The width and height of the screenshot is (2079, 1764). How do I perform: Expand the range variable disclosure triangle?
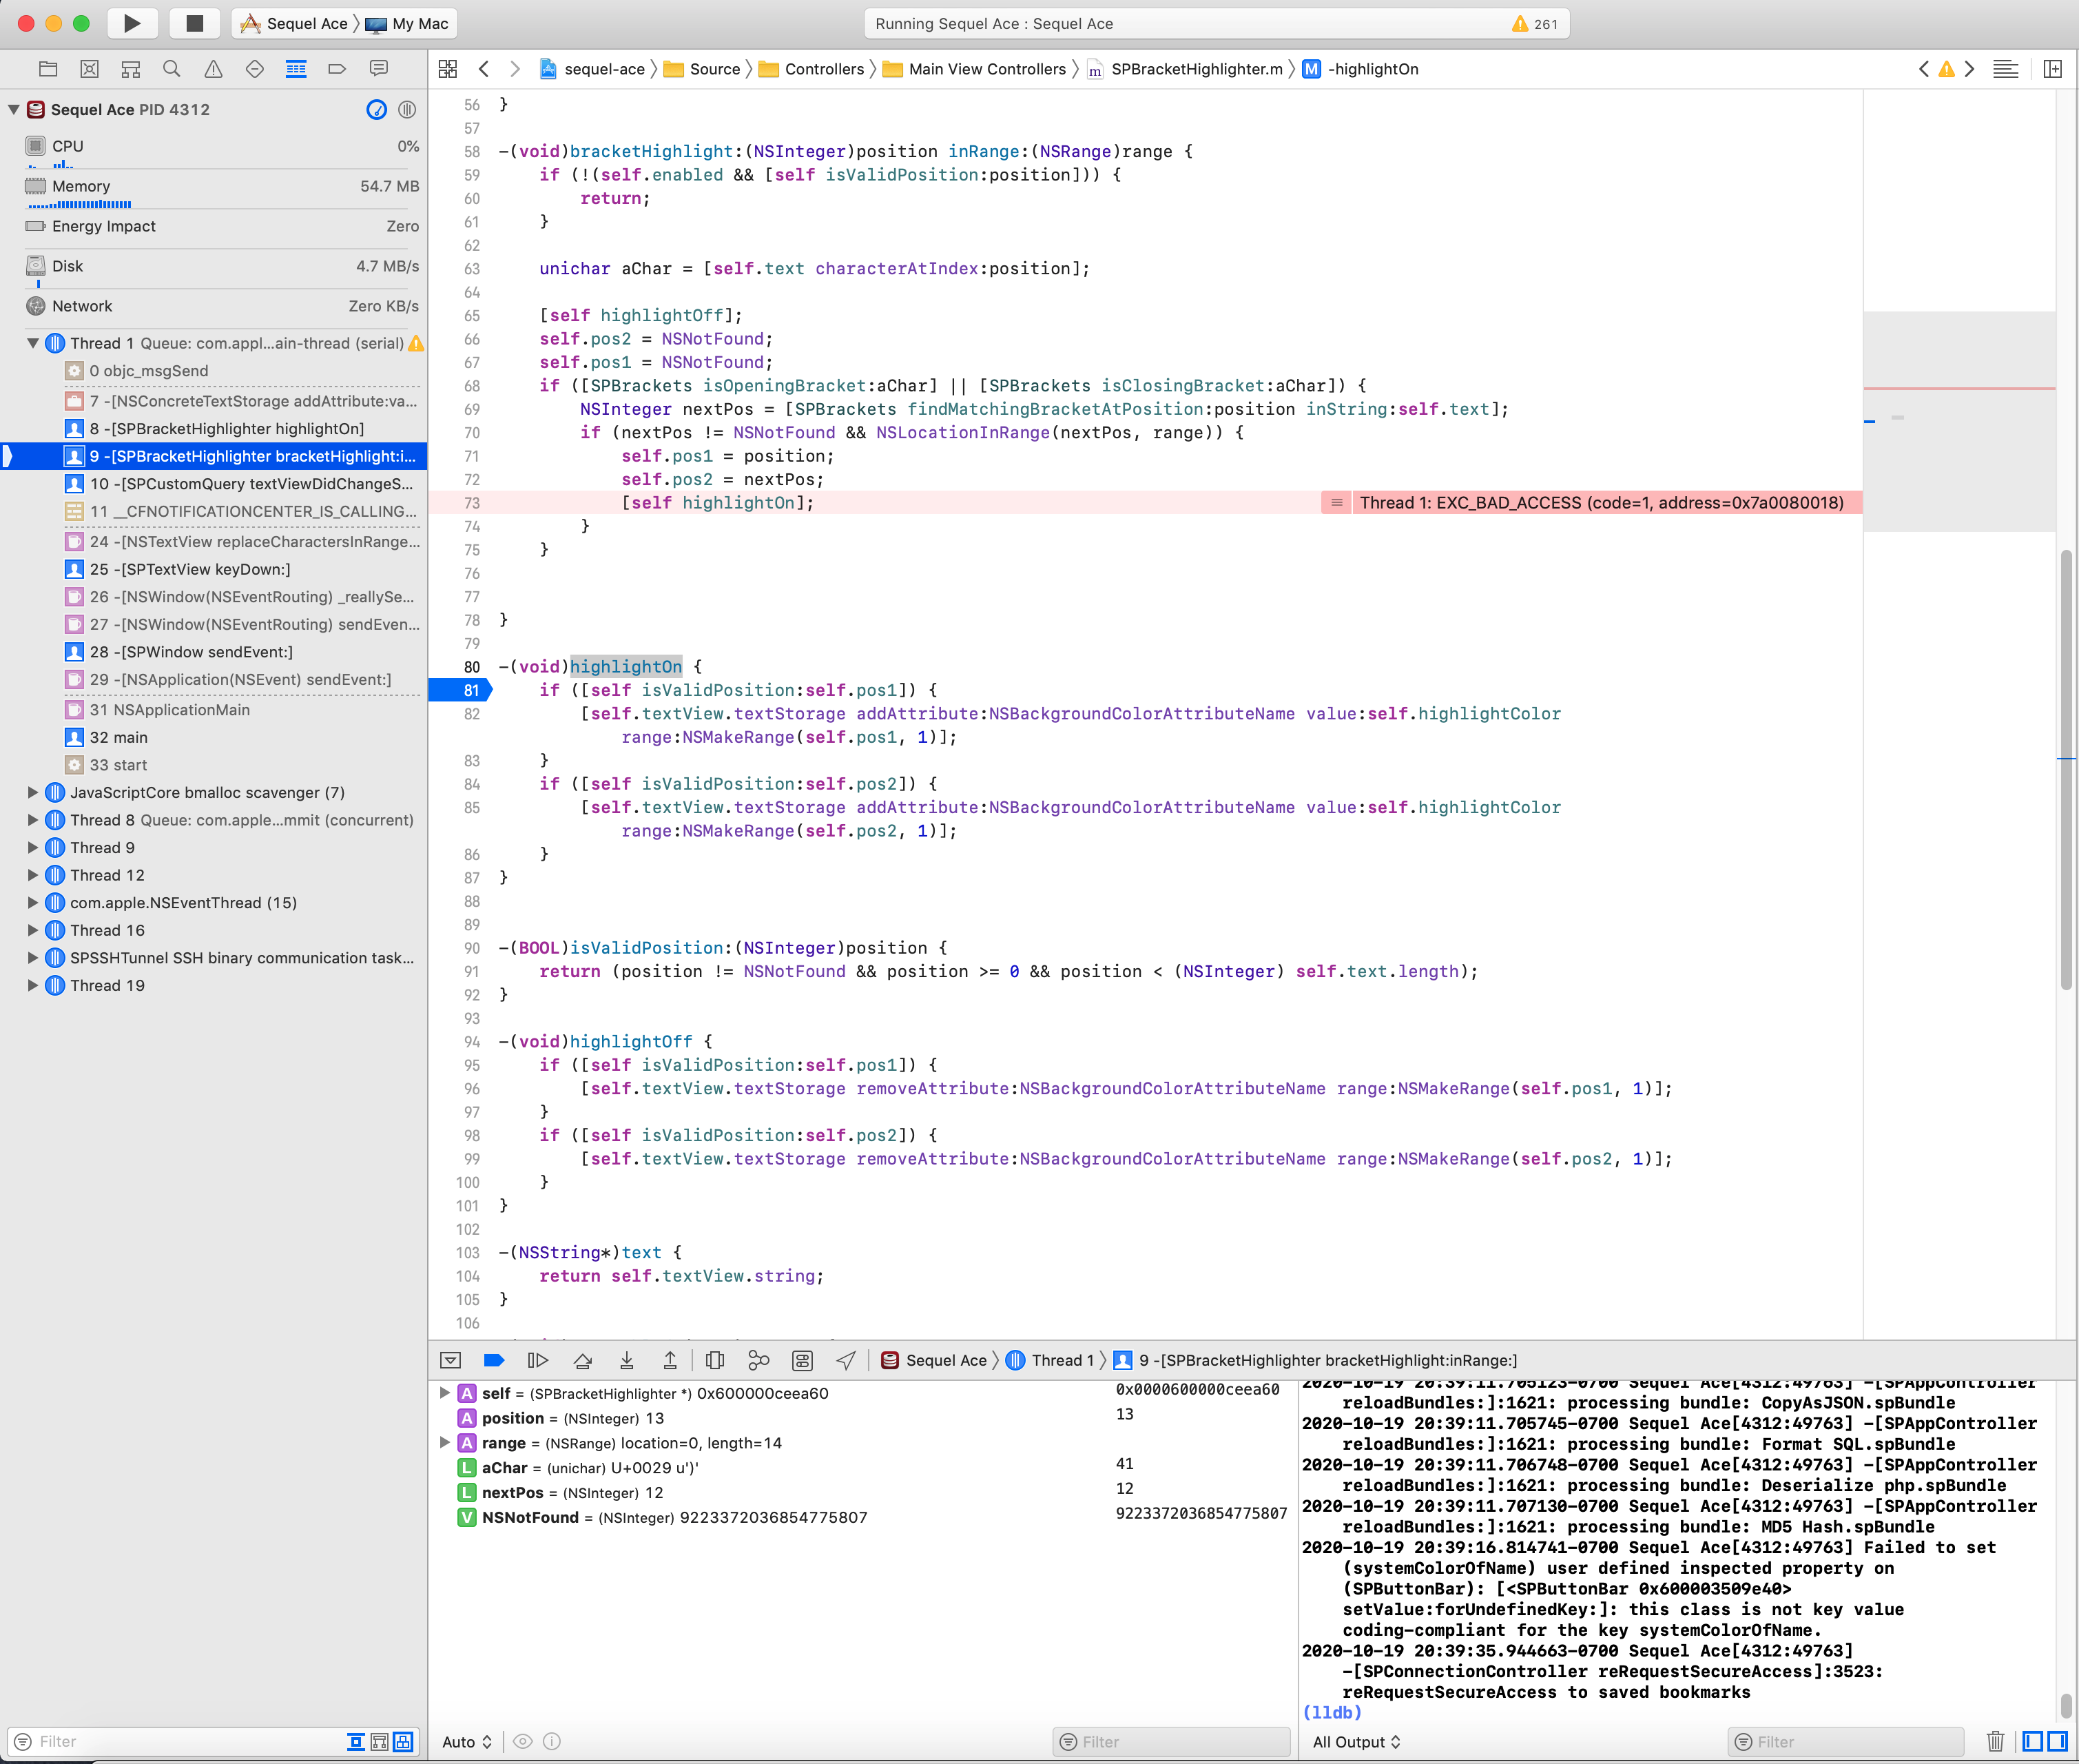pyautogui.click(x=445, y=1442)
